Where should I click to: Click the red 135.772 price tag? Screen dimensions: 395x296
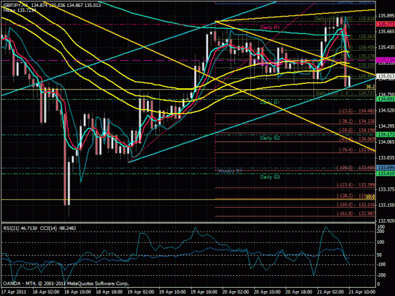[385, 24]
